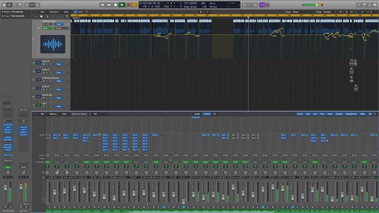Click the Add Track plus button

coord(36,17)
